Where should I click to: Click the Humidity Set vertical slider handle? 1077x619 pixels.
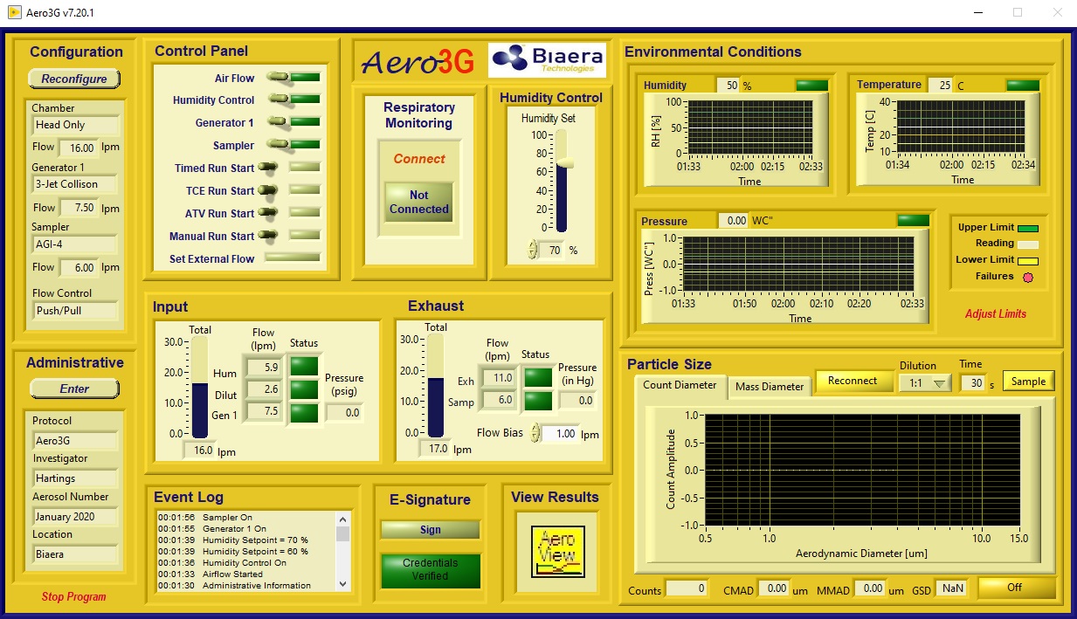[x=565, y=163]
